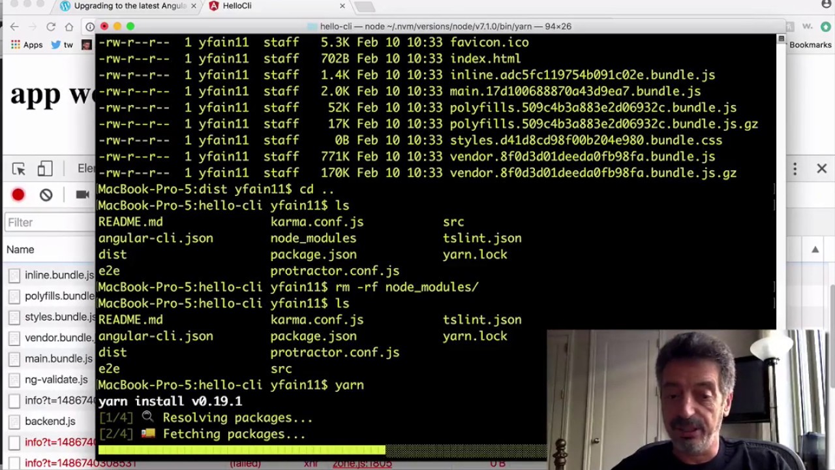The height and width of the screenshot is (470, 835).
Task: Go back in Chrome
Action: (14, 27)
